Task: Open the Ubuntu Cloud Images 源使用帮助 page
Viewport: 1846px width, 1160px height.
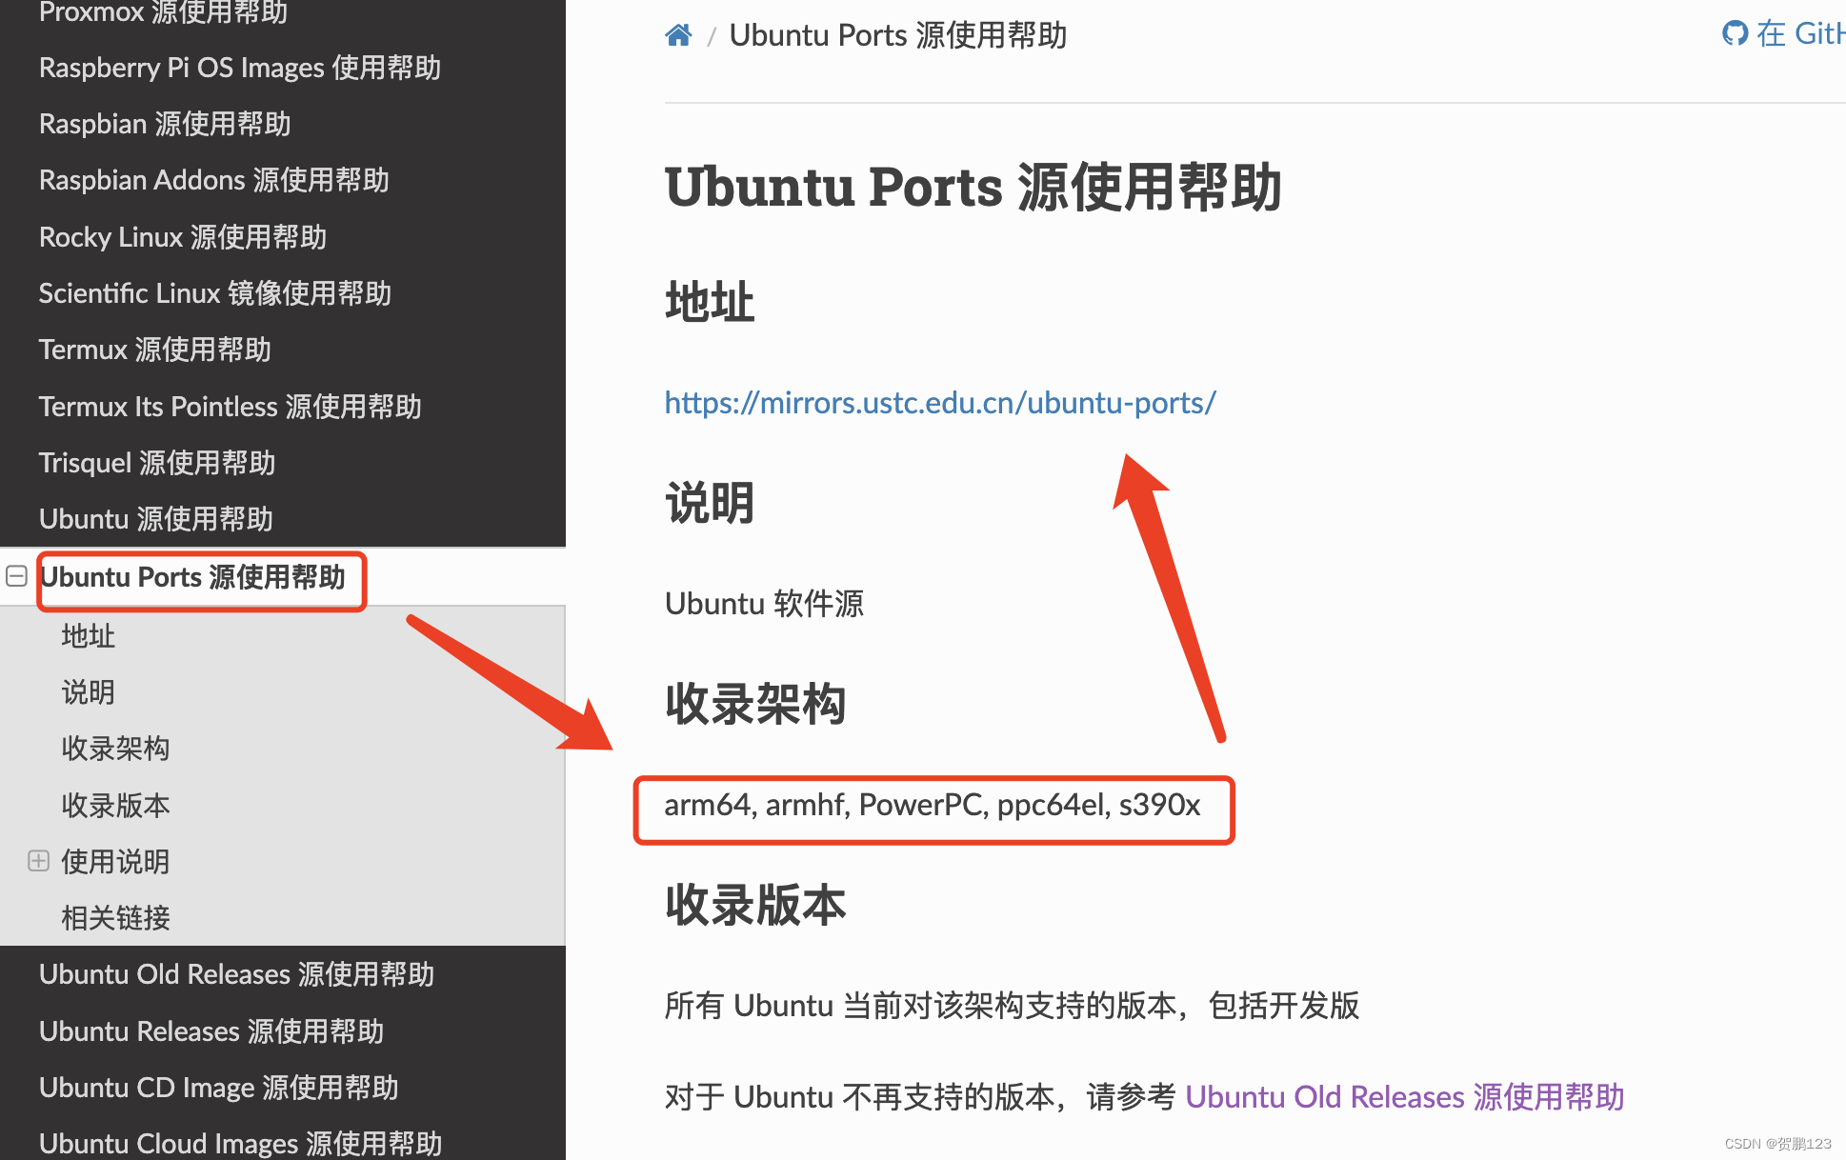Action: (x=240, y=1142)
